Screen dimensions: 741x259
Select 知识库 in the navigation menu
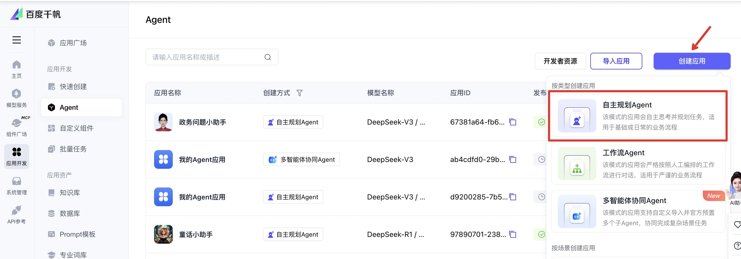pos(70,192)
